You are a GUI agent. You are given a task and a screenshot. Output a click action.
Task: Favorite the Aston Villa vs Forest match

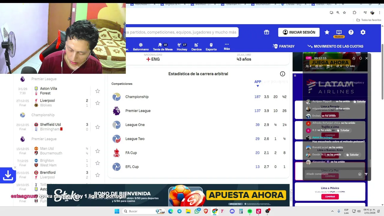[x=97, y=91]
